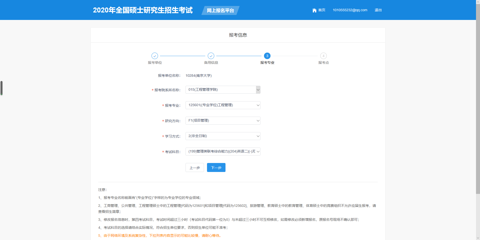Go to 首页 in the top navigation

(321, 10)
